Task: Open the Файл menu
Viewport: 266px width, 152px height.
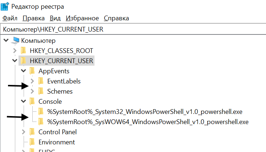Action: point(10,18)
